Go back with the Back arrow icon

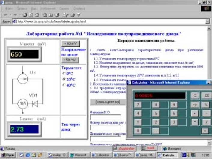(x=5, y=15)
